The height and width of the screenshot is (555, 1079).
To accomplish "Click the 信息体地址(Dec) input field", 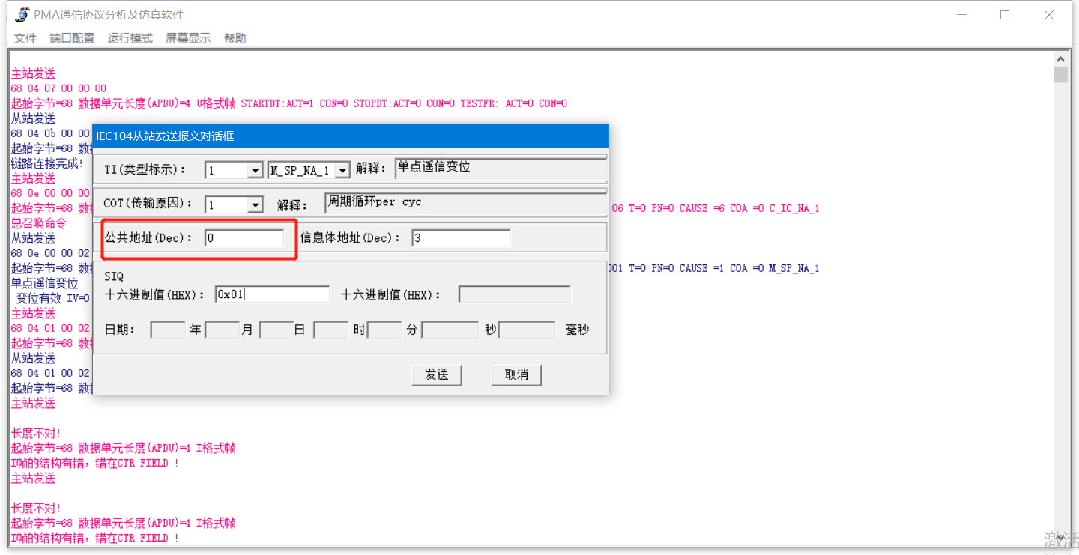I will click(461, 238).
